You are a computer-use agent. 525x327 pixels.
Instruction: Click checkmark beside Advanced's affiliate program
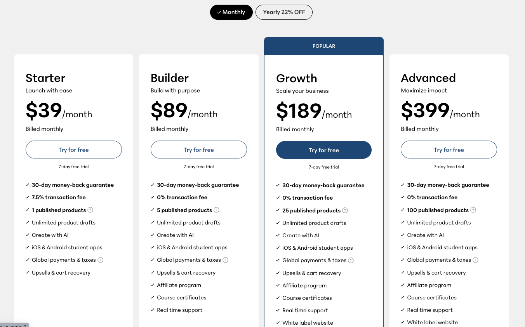click(402, 285)
